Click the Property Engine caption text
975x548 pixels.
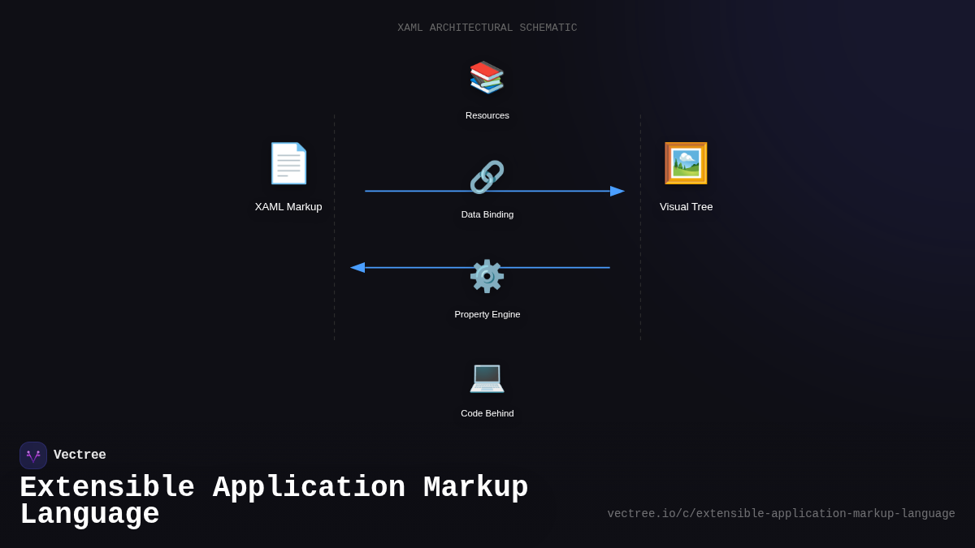point(487,314)
